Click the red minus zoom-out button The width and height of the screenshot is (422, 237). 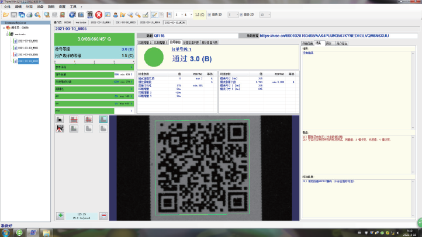pyautogui.click(x=103, y=215)
